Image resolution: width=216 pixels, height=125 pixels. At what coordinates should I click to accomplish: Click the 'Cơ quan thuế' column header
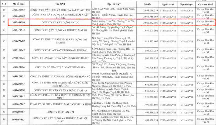tap(205, 4)
